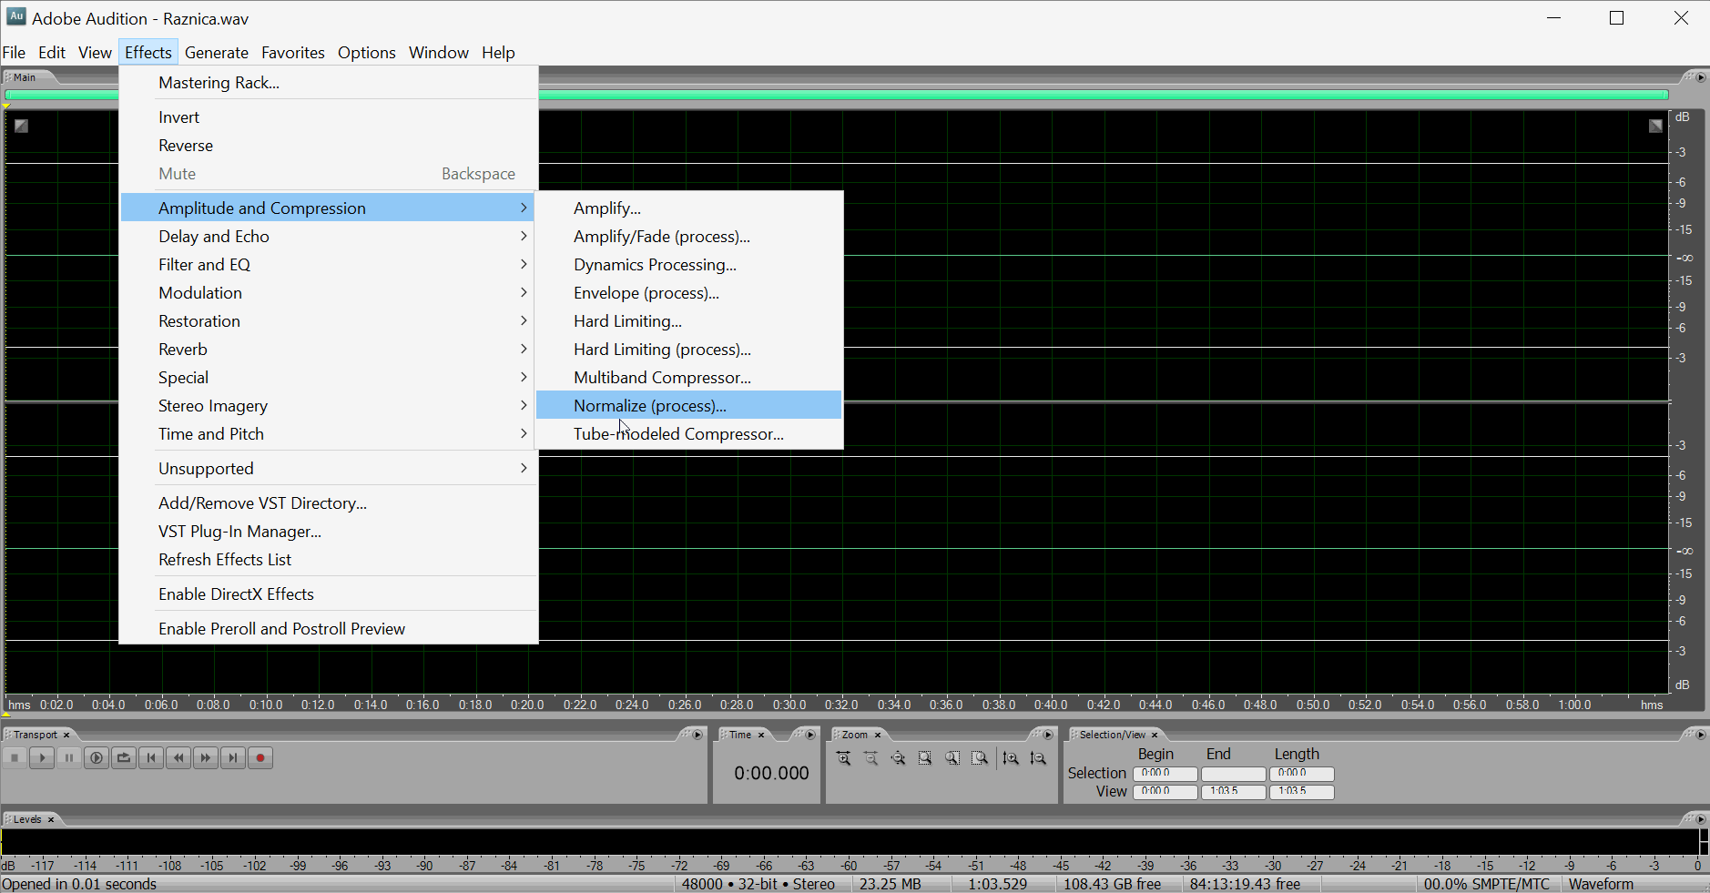Click the Fast Forward button
The height and width of the screenshot is (893, 1710).
[x=206, y=757]
